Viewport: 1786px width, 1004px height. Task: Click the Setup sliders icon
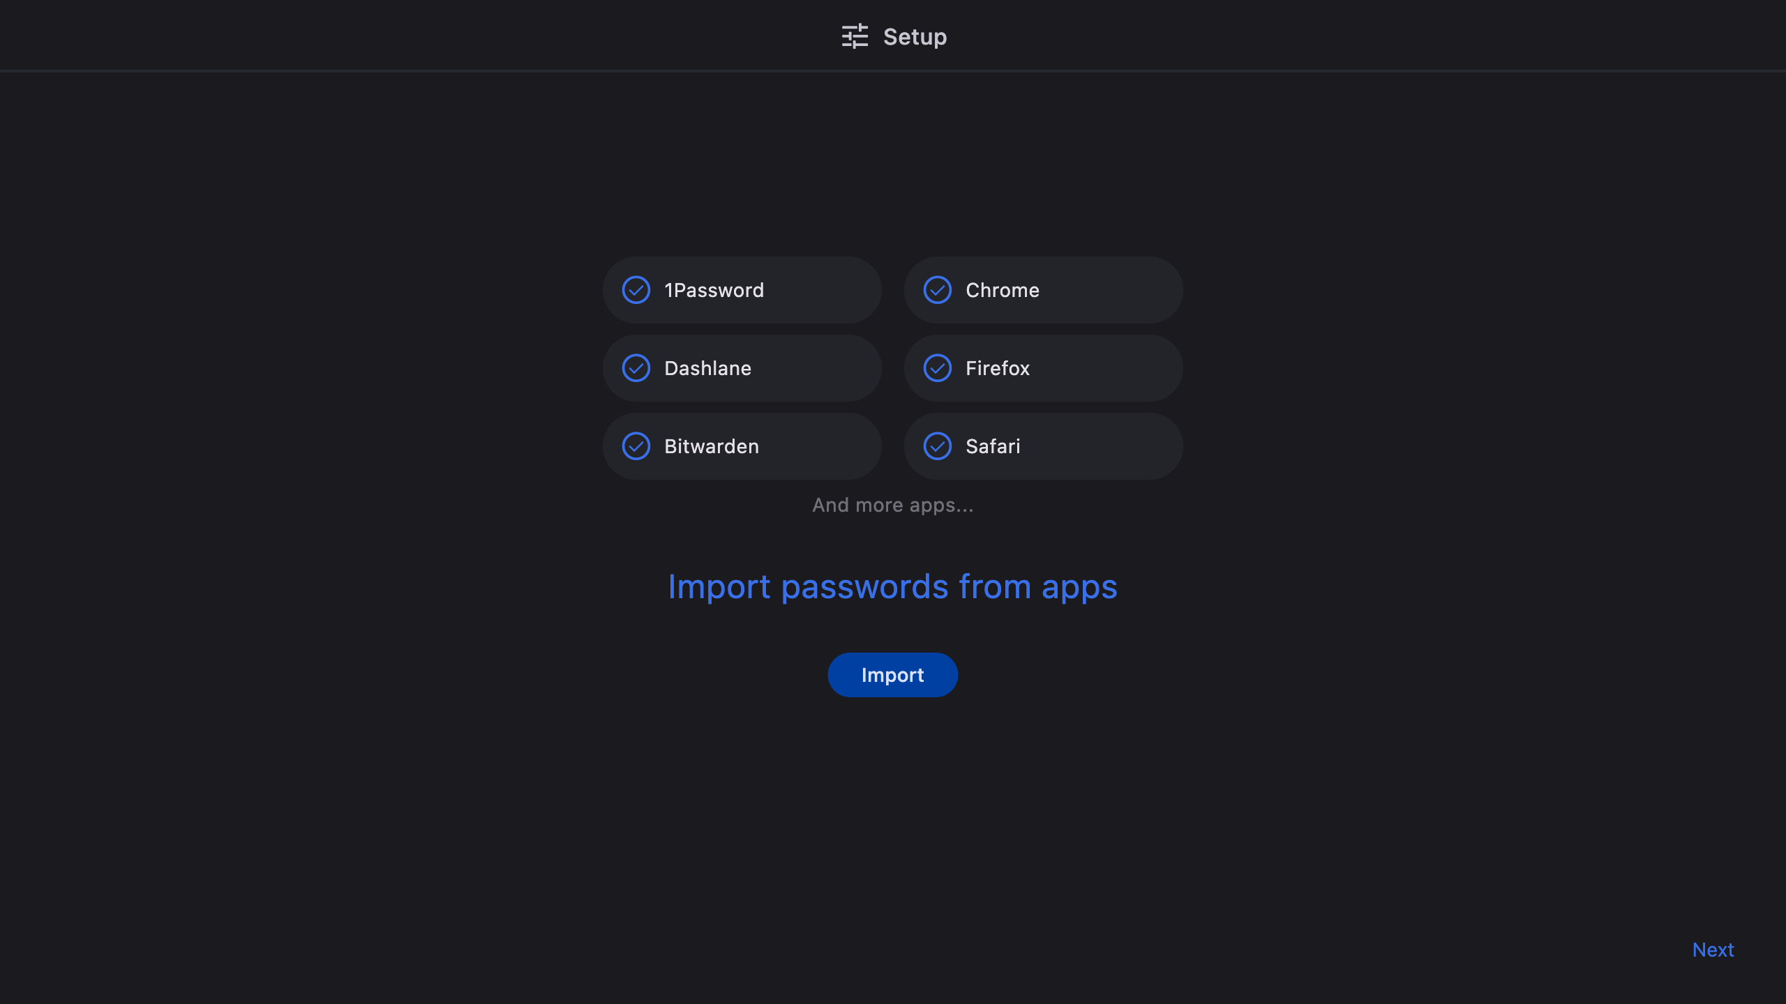(855, 36)
